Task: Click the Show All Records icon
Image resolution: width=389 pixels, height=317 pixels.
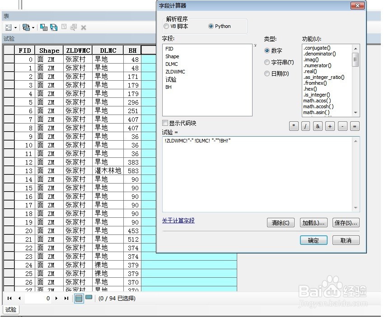Action: [x=79, y=298]
